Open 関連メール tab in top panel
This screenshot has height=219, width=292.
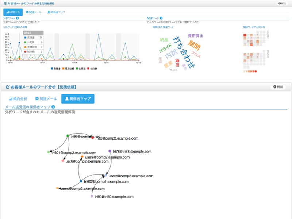(x=34, y=12)
